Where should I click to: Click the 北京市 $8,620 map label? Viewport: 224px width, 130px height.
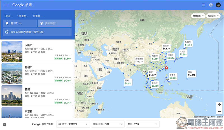pyautogui.click(x=166, y=47)
